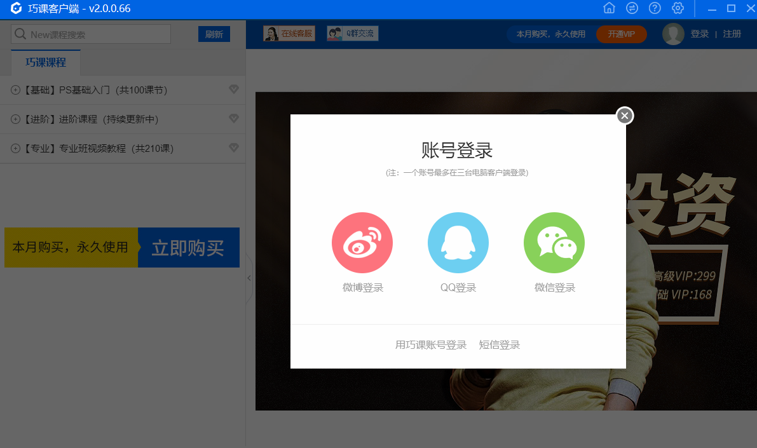Click the Weibo login icon
This screenshot has height=448, width=757.
tap(362, 243)
